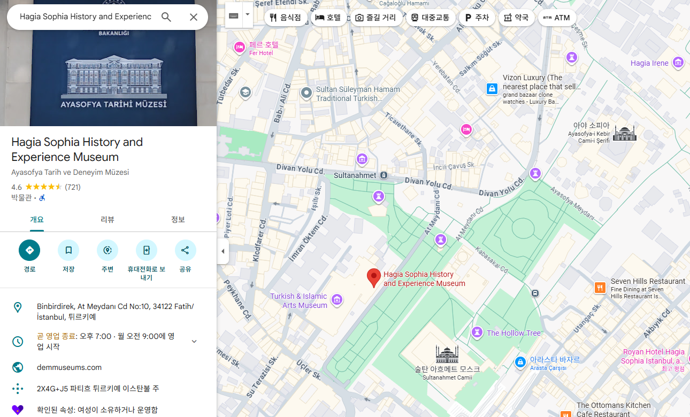Click the 경로 directions icon
This screenshot has height=417, width=690.
point(29,250)
